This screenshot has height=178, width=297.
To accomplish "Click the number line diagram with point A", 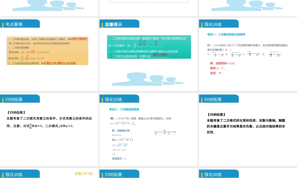I will tap(165, 132).
